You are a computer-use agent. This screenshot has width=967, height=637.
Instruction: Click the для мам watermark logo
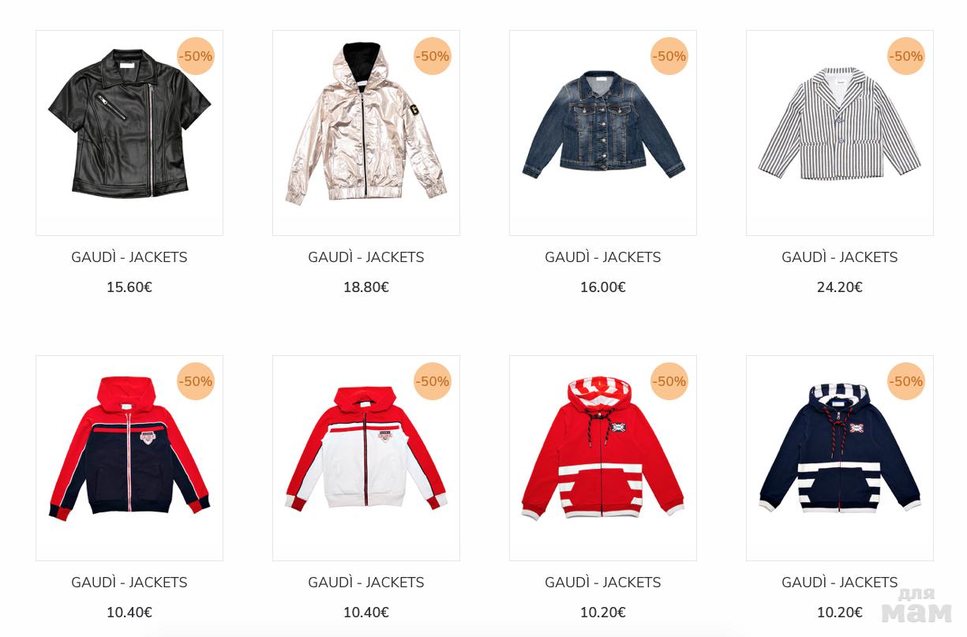(x=917, y=605)
